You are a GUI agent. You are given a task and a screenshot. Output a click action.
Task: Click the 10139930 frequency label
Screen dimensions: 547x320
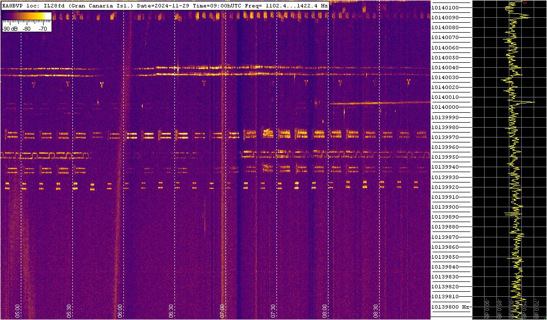[445, 177]
